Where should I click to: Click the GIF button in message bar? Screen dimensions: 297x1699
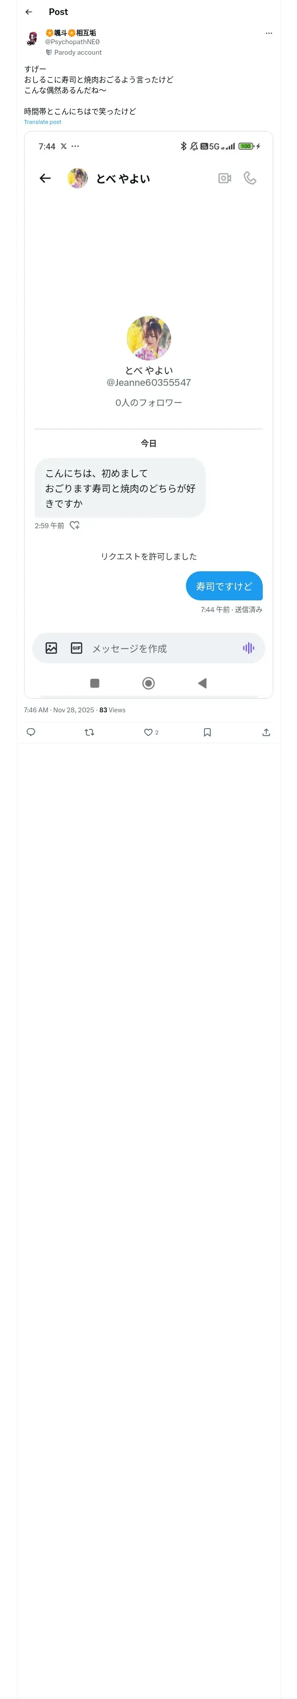[77, 648]
